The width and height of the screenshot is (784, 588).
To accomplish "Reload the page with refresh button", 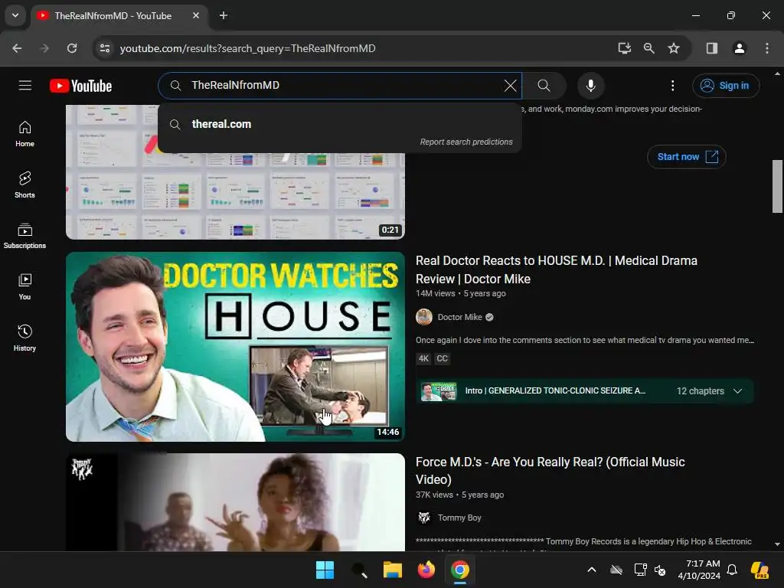I will point(72,48).
